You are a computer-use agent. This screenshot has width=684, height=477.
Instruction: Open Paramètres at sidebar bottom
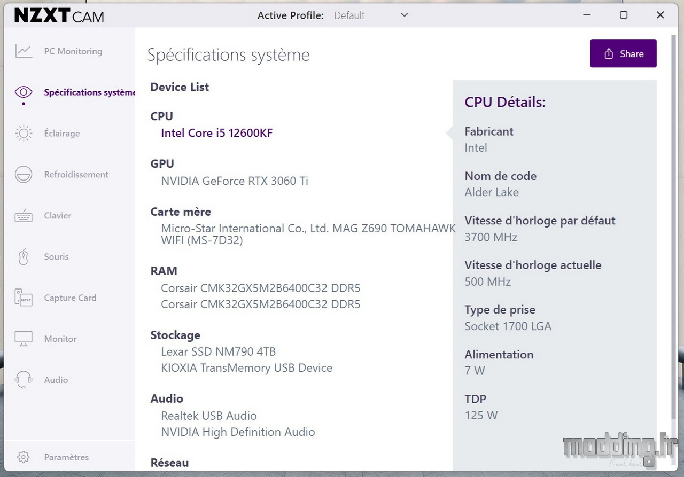tap(66, 457)
